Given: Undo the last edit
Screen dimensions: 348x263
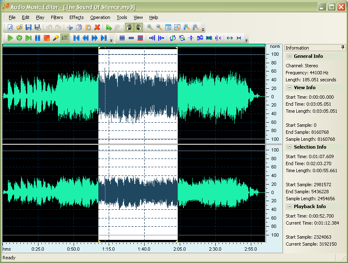Looking at the screenshot, I should pos(49,27).
